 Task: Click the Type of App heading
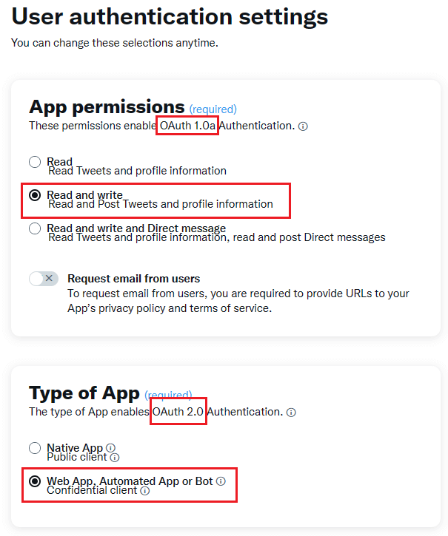(84, 393)
